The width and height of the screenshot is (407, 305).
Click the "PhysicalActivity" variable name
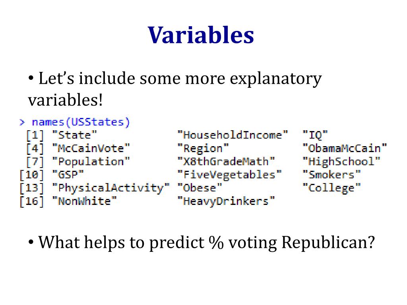coord(111,188)
